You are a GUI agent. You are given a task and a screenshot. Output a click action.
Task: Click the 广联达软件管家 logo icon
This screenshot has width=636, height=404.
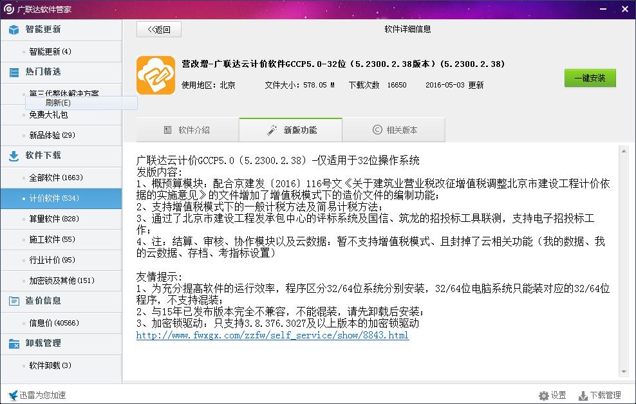tap(8, 8)
